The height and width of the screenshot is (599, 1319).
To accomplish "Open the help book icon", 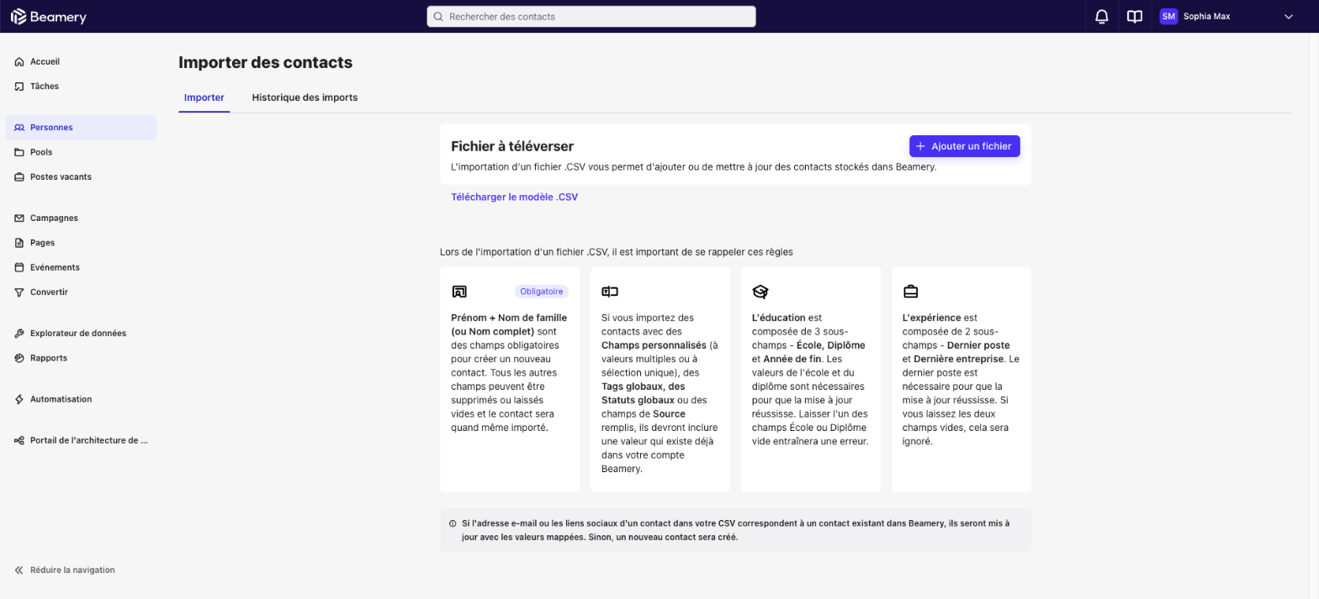I will 1135,16.
